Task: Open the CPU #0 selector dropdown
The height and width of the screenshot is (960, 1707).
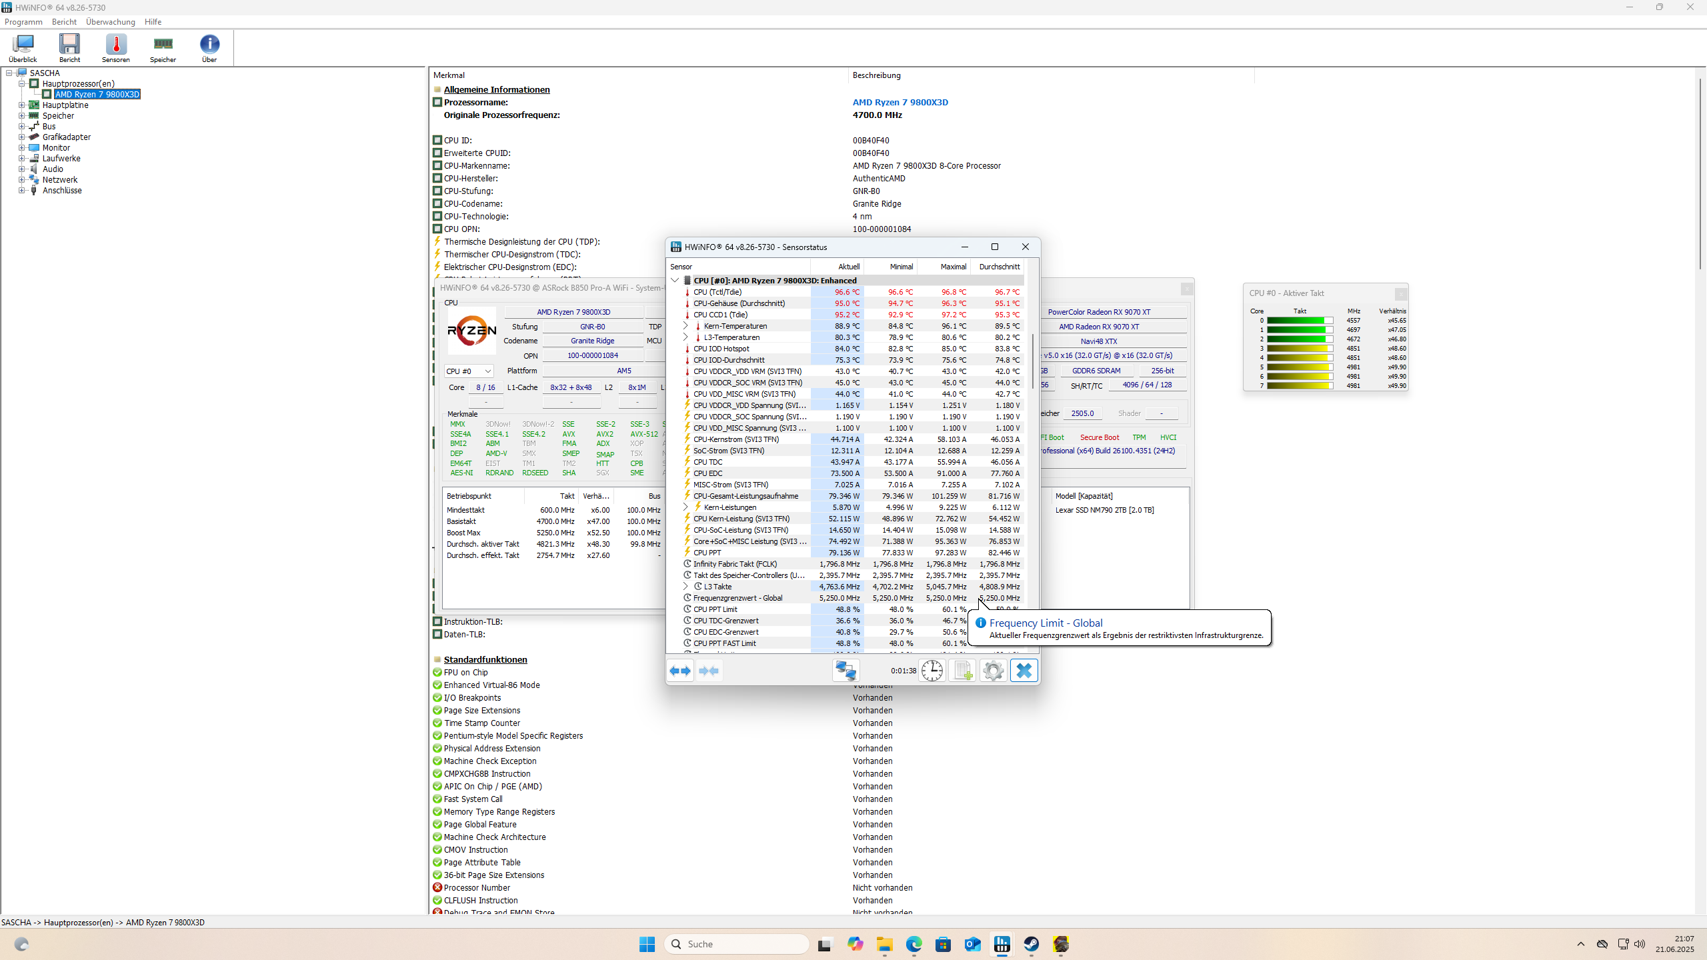Action: coord(469,371)
